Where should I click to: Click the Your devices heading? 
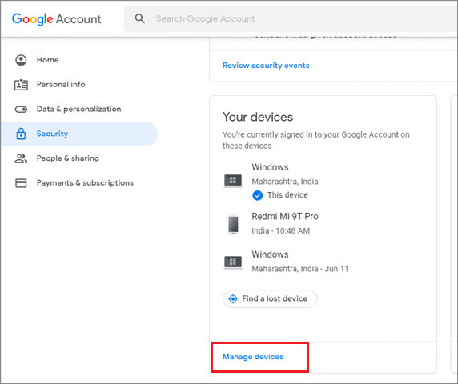click(258, 118)
